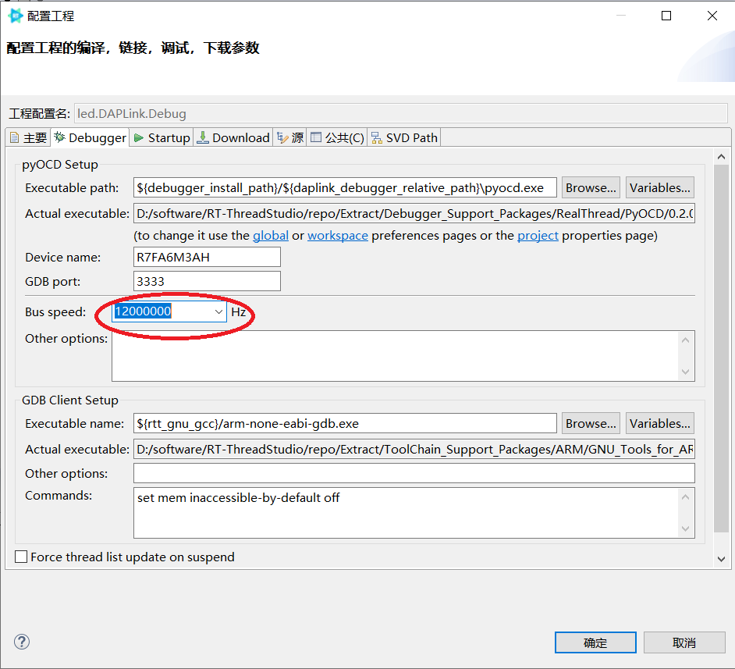Image resolution: width=735 pixels, height=669 pixels.
Task: Toggle Force thread list update on suspend
Action: (21, 557)
